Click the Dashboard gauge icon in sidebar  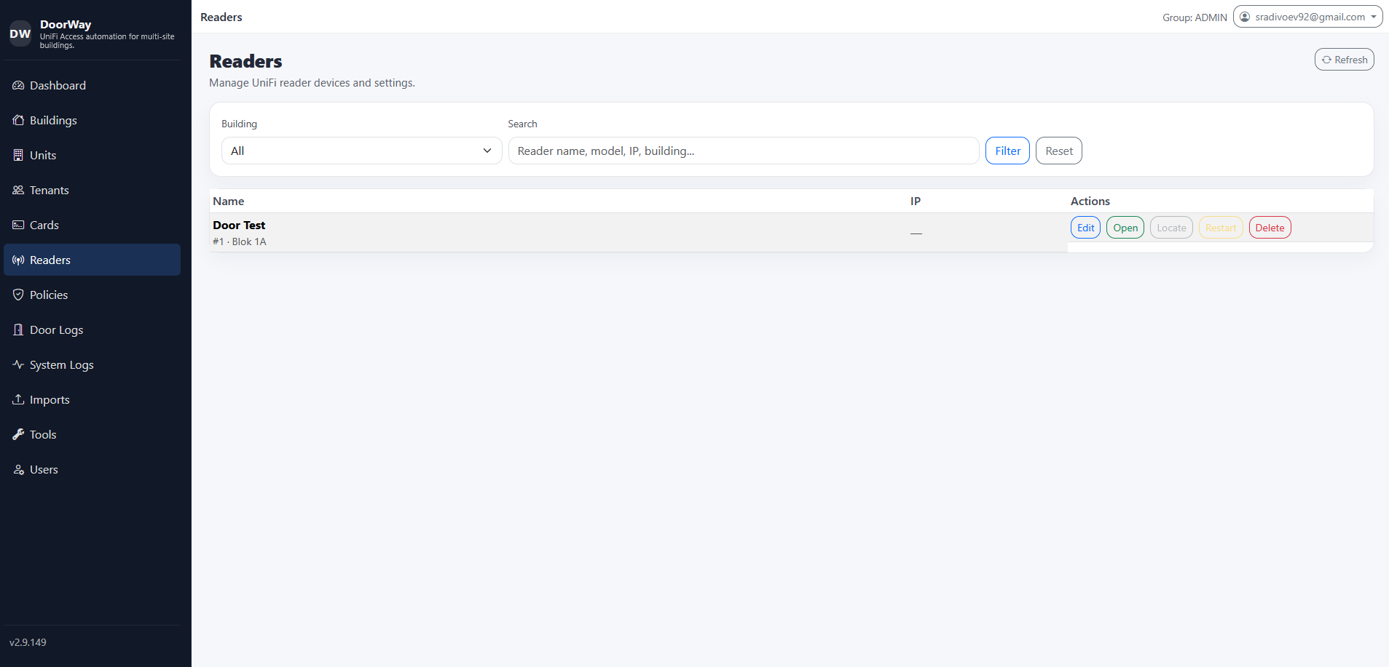[x=18, y=86]
